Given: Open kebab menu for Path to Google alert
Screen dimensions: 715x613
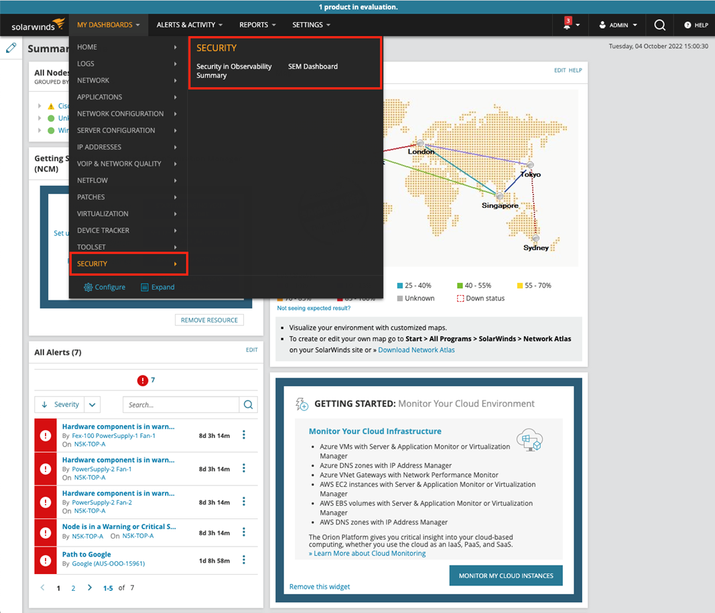Looking at the screenshot, I should [244, 560].
